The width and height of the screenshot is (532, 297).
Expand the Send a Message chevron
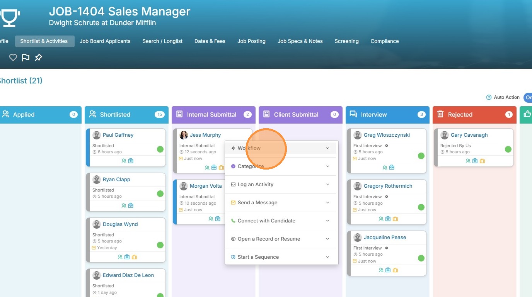point(327,203)
